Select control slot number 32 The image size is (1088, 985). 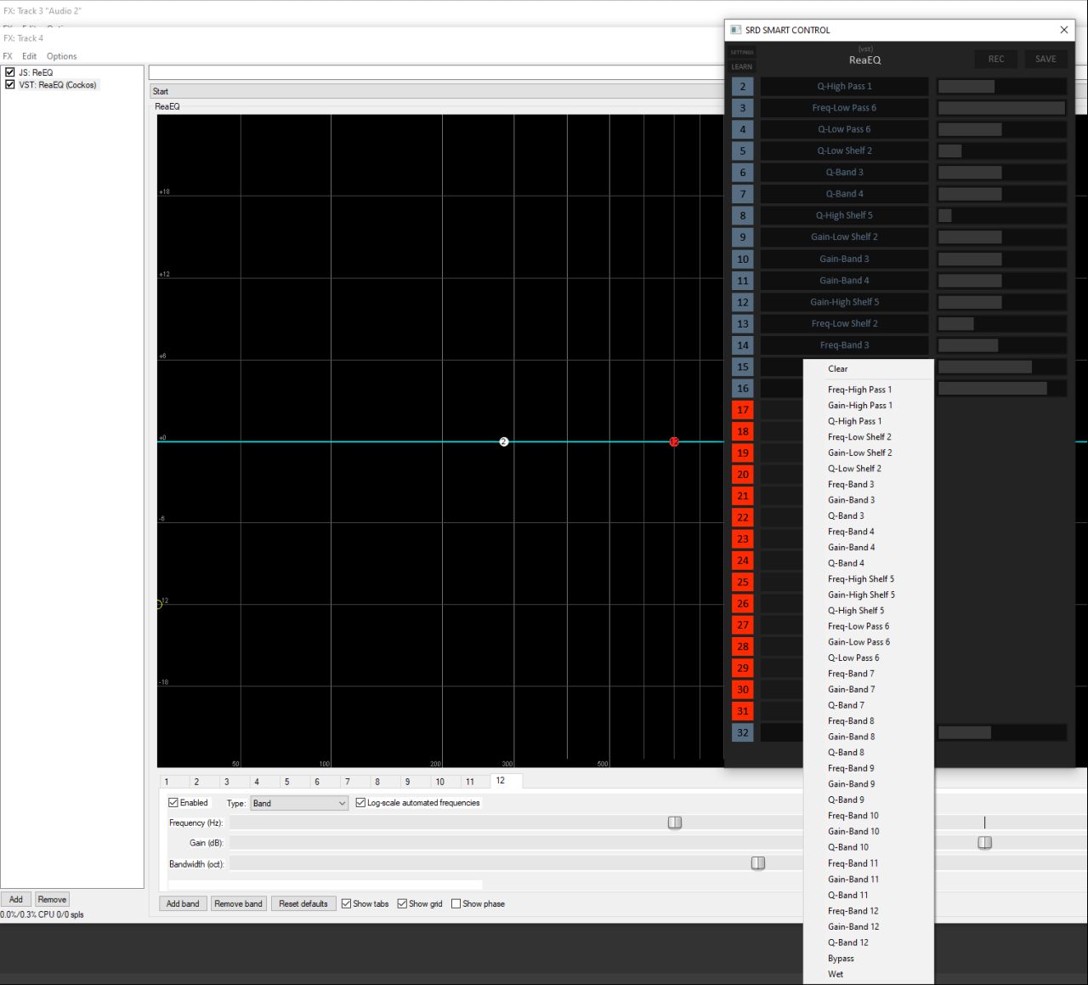click(x=743, y=732)
